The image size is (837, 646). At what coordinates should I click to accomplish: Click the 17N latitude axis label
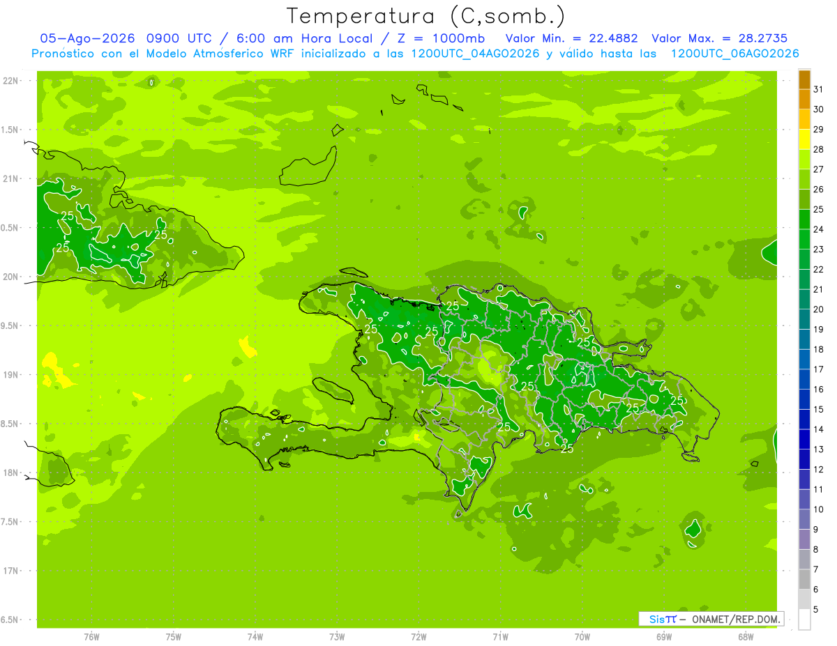(10, 571)
